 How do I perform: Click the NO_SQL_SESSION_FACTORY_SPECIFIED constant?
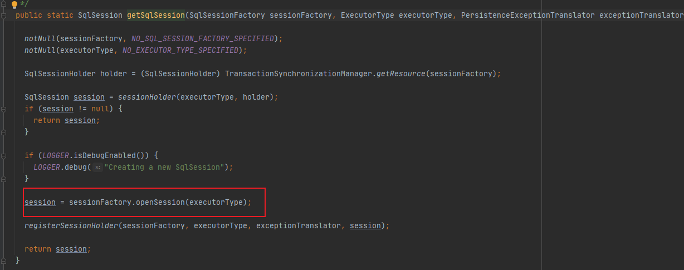coord(203,38)
